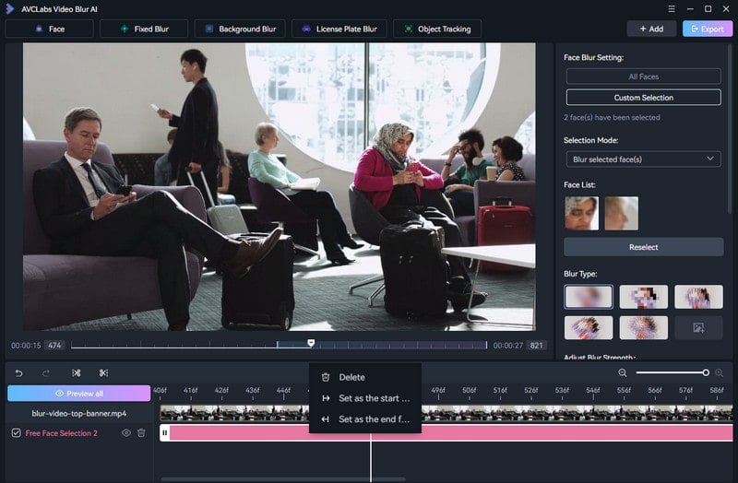Choose the first blur type in bottom row
This screenshot has height=483, width=738.
click(x=589, y=327)
